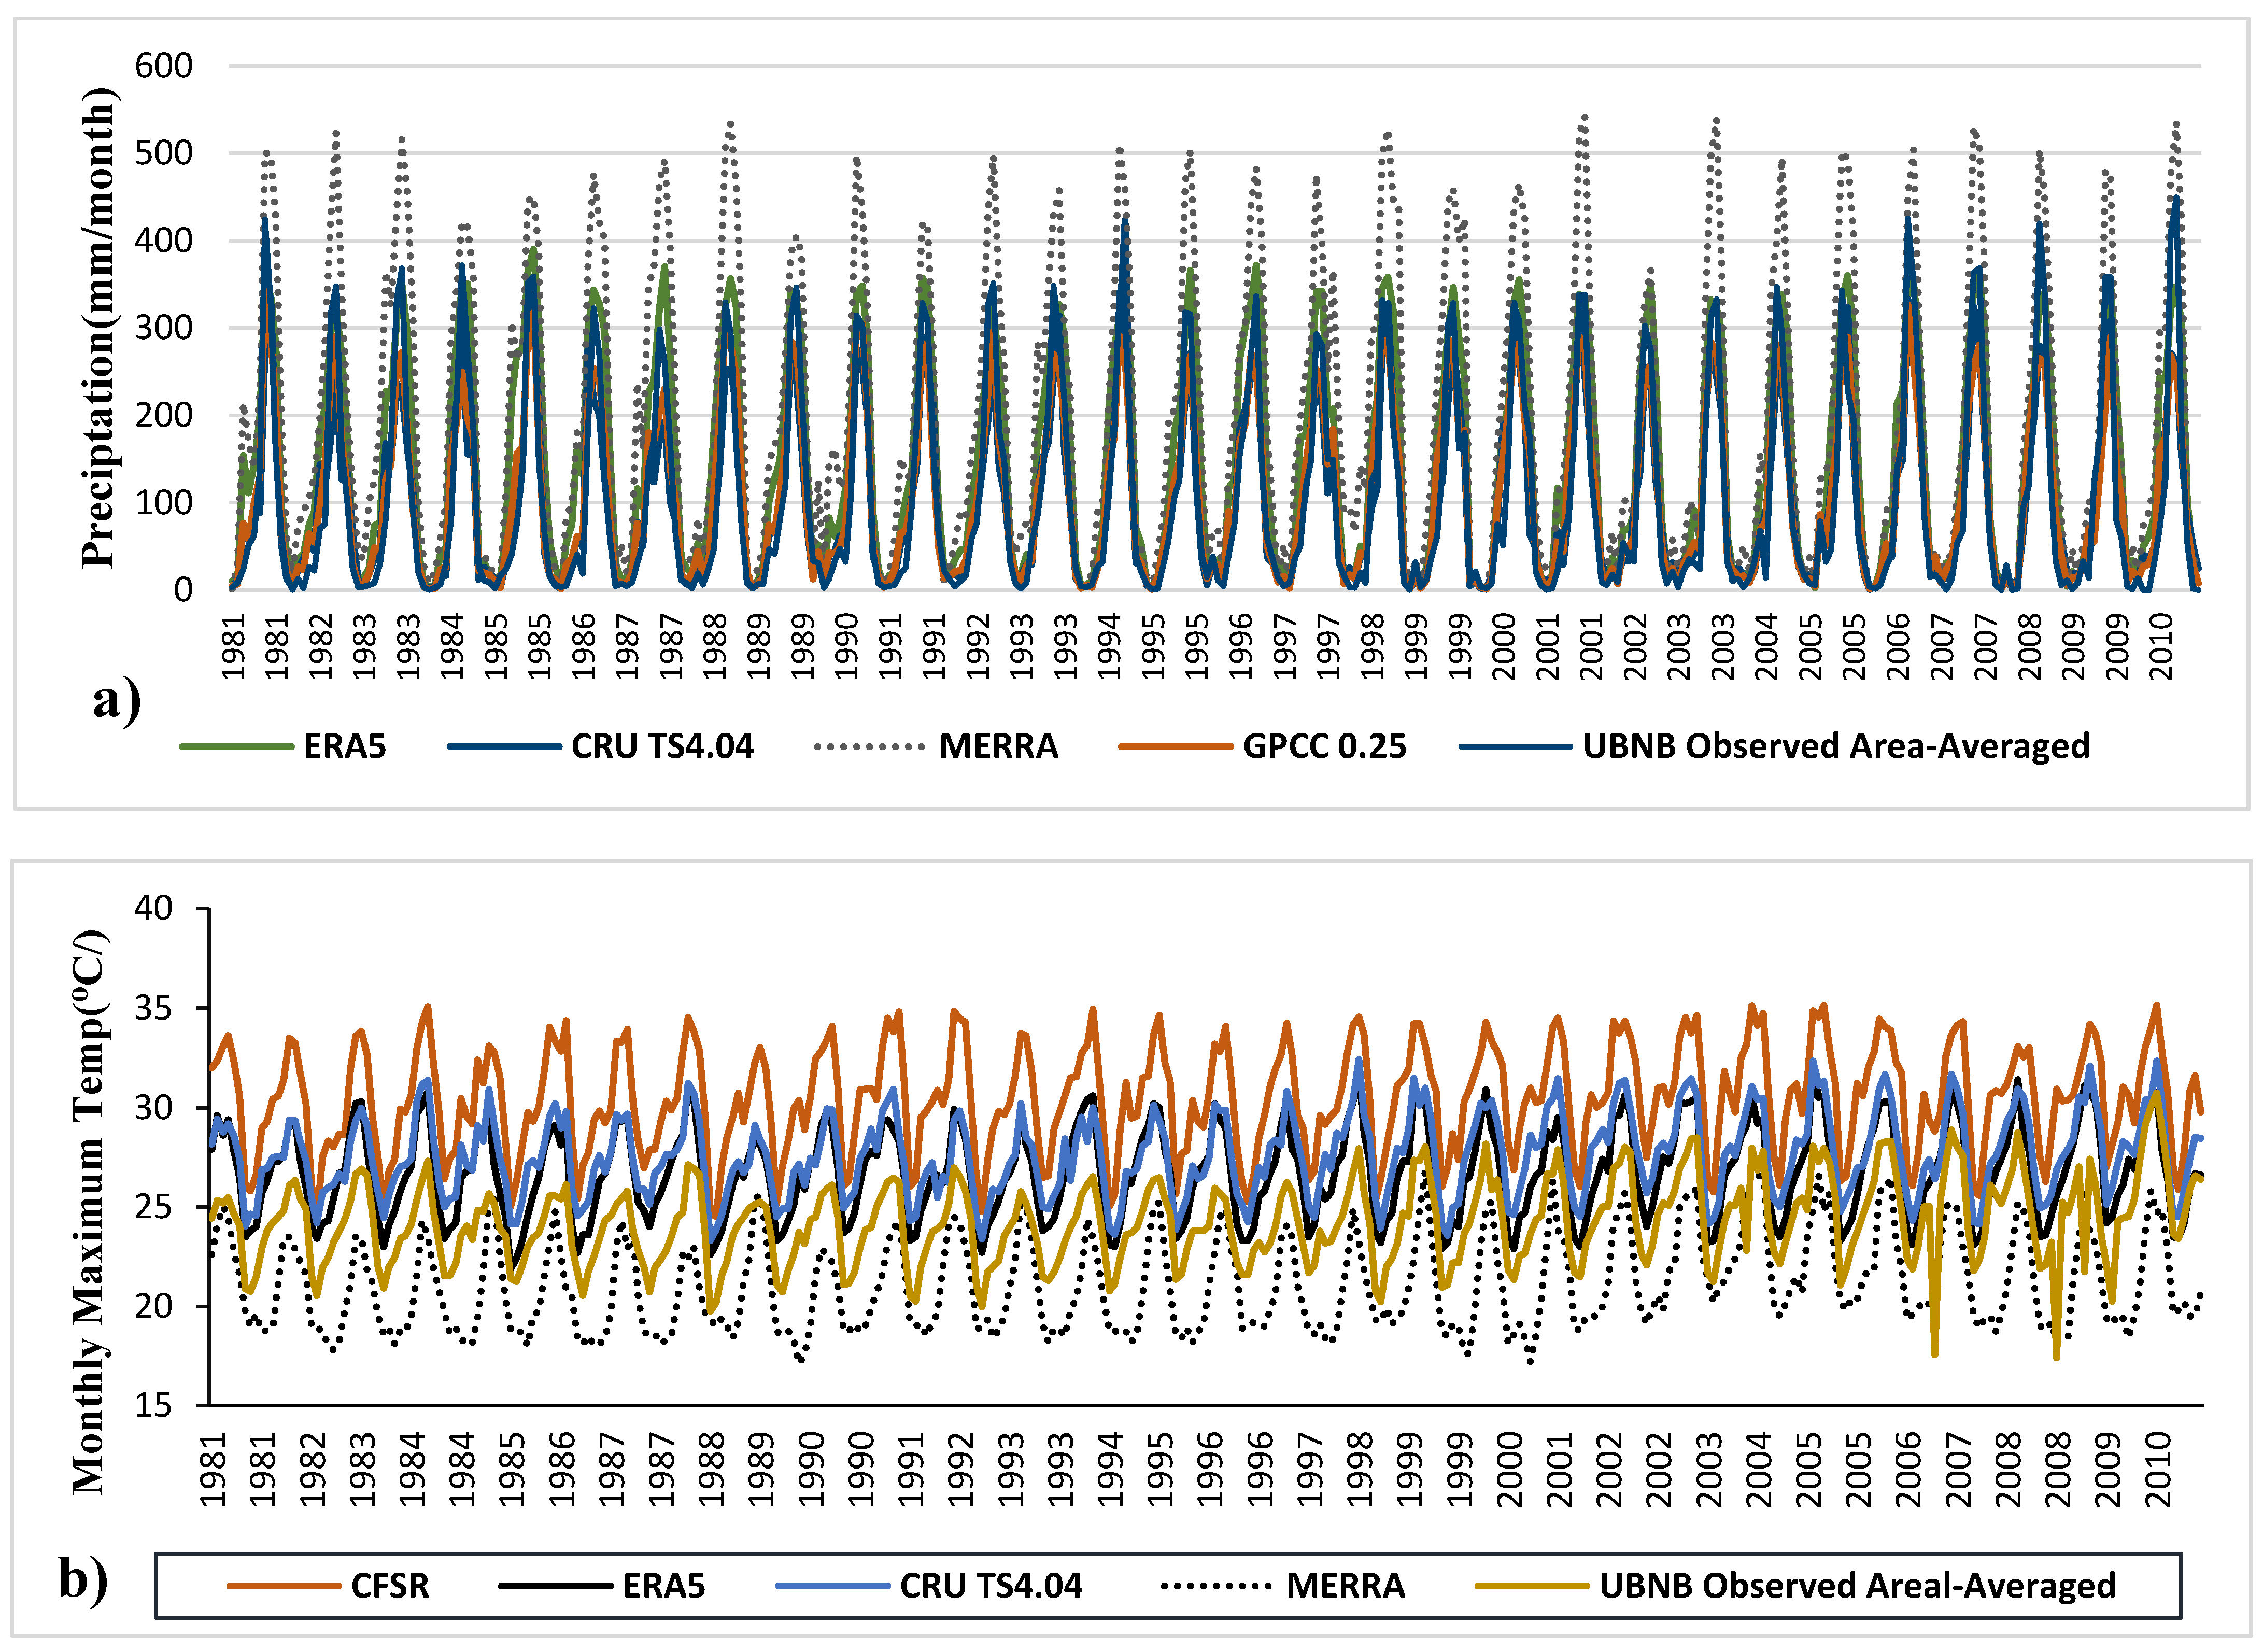Click the MERRA dotted legend entry in chart b

[x=1216, y=1586]
